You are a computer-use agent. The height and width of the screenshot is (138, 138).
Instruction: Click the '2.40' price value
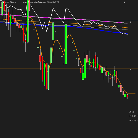pyautogui.click(x=132, y=112)
